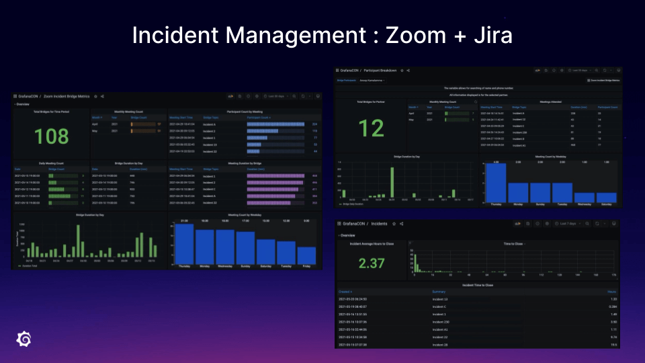The height and width of the screenshot is (363, 645).
Task: Open GrafanaCON folder link in Participant Breakdown header
Action: 349,71
